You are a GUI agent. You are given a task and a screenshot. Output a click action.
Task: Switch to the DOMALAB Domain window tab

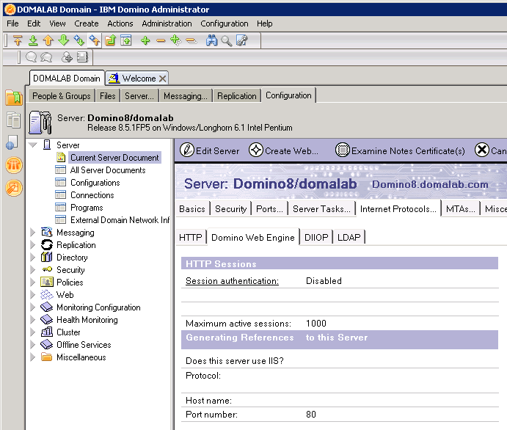pyautogui.click(x=67, y=79)
